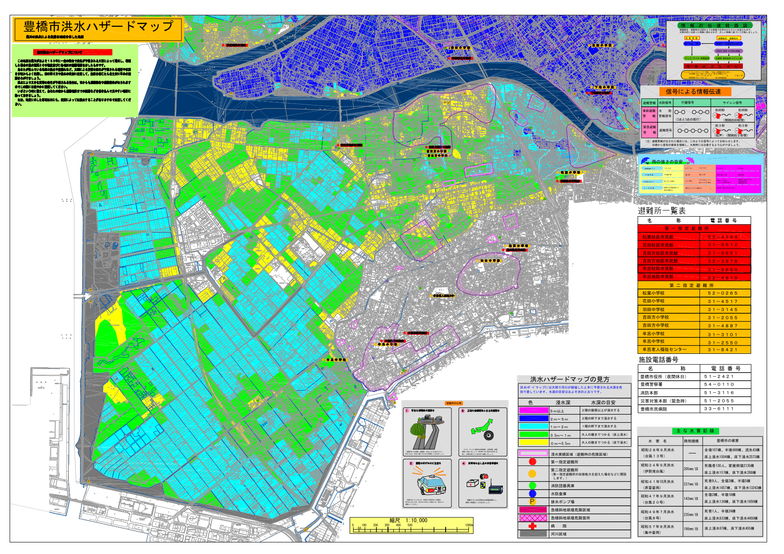
Task: Select the 豊橋市民病院 row
Action: coord(694,409)
